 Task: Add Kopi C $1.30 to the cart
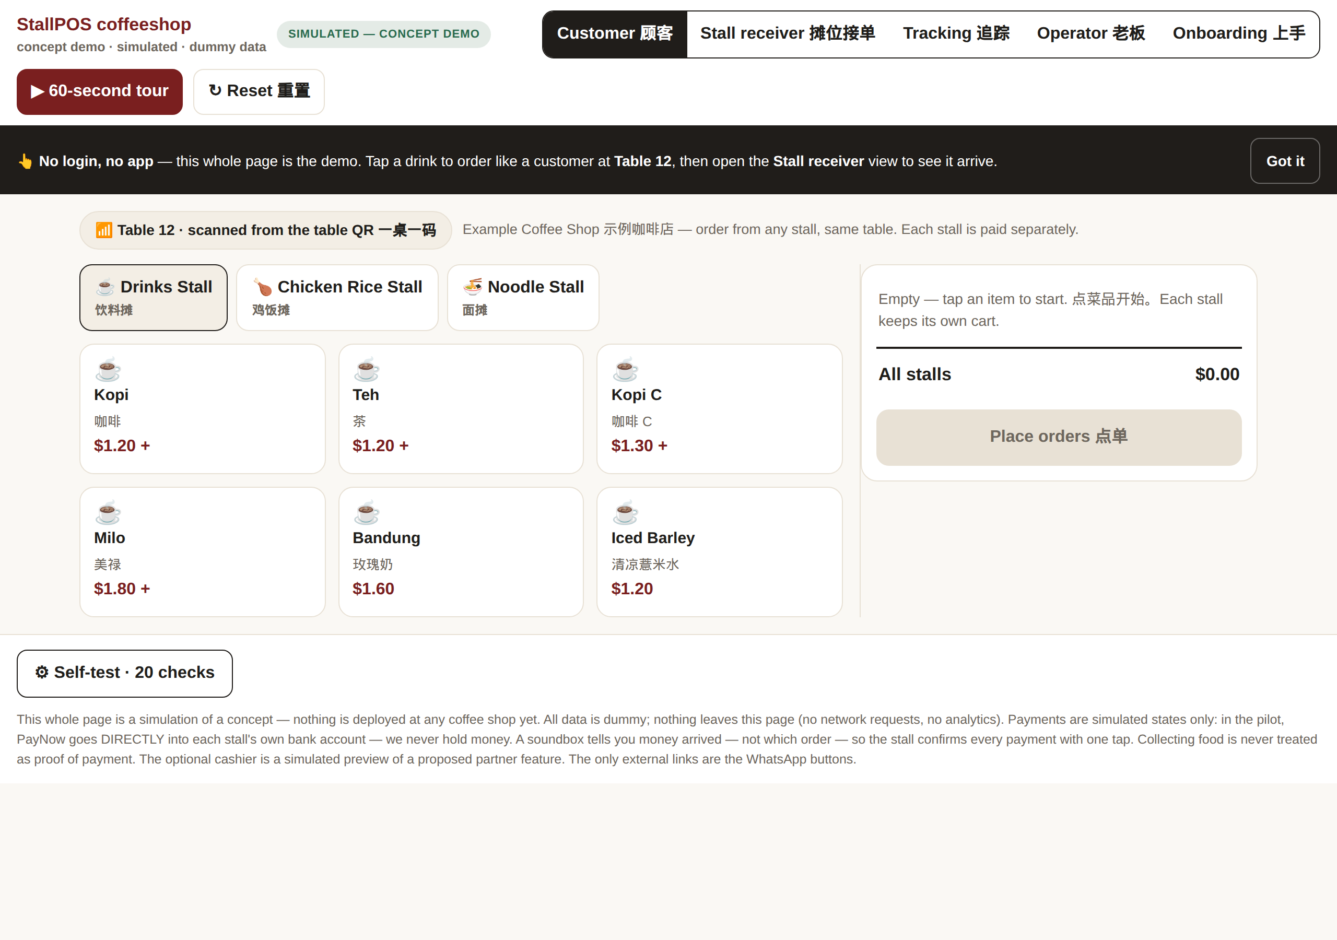pyautogui.click(x=720, y=409)
